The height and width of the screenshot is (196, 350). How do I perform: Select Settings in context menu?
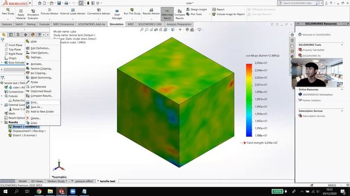(36, 57)
